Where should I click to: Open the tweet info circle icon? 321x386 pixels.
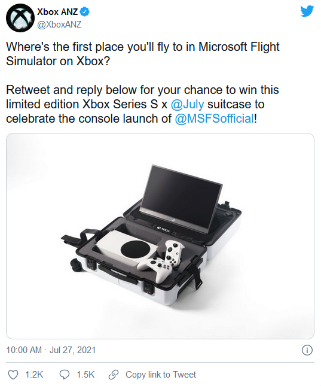[x=307, y=350]
